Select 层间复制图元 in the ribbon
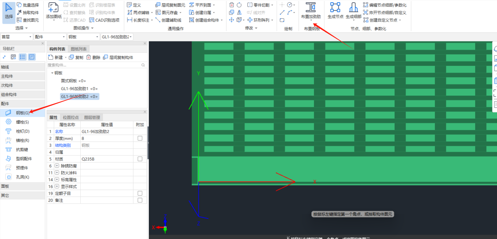Screen dimensions: 497x239 click(170, 5)
